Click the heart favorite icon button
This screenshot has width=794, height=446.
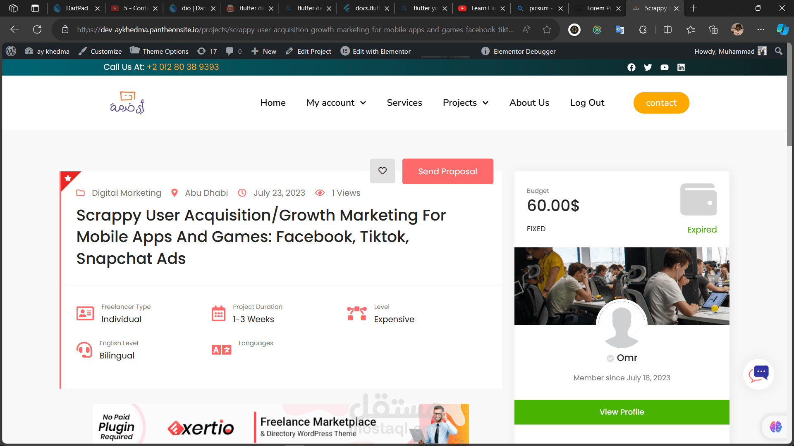pyautogui.click(x=382, y=171)
